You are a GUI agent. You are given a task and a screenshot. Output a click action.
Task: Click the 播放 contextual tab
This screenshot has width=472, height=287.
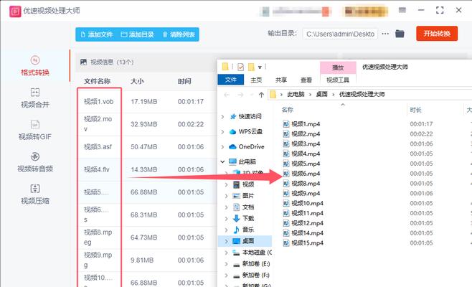[338, 67]
